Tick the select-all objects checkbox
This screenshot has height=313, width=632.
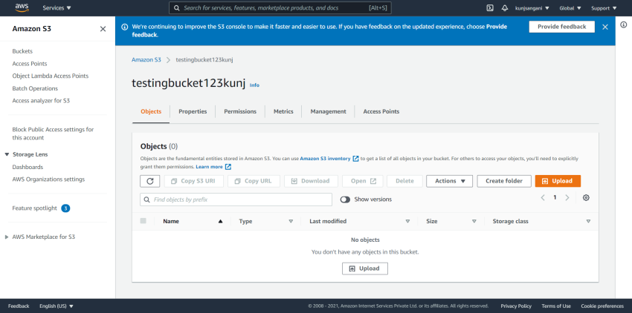click(x=143, y=221)
